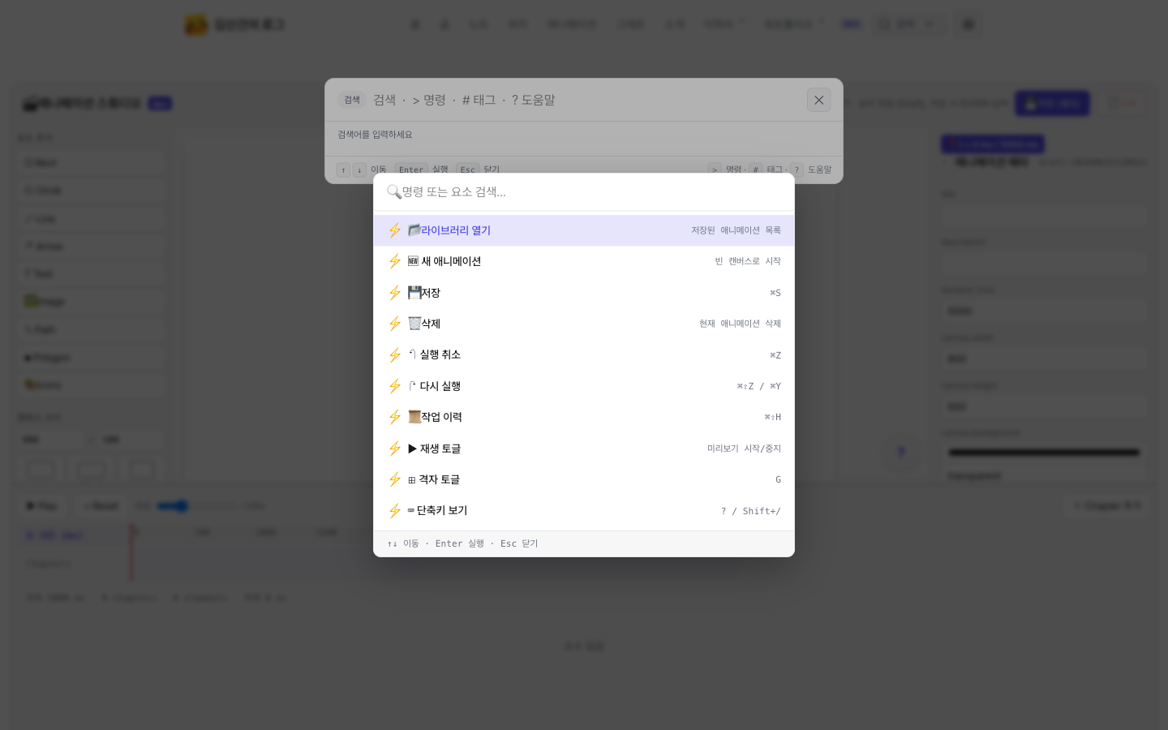Close the search modal with the X button
Viewport: 1168px width, 730px height.
(x=818, y=100)
